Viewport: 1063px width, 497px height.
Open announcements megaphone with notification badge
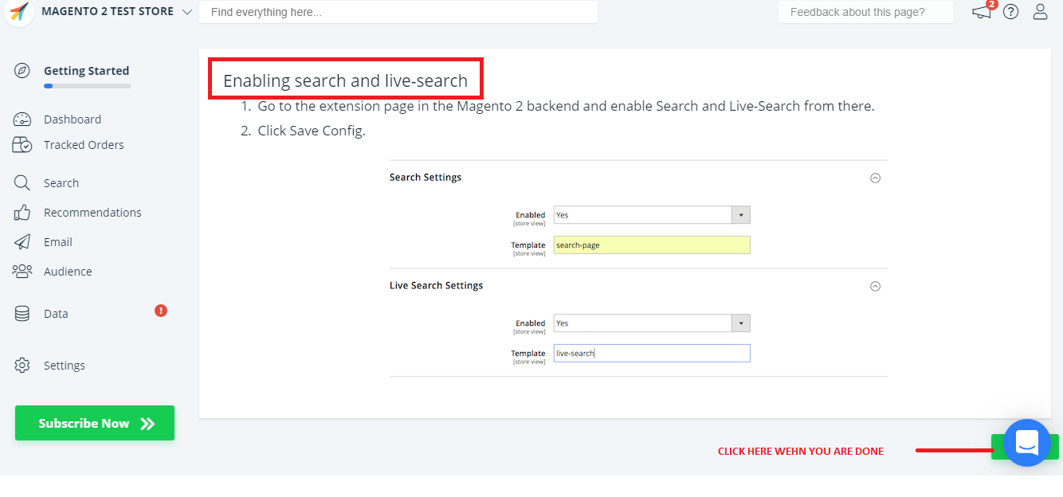[983, 12]
